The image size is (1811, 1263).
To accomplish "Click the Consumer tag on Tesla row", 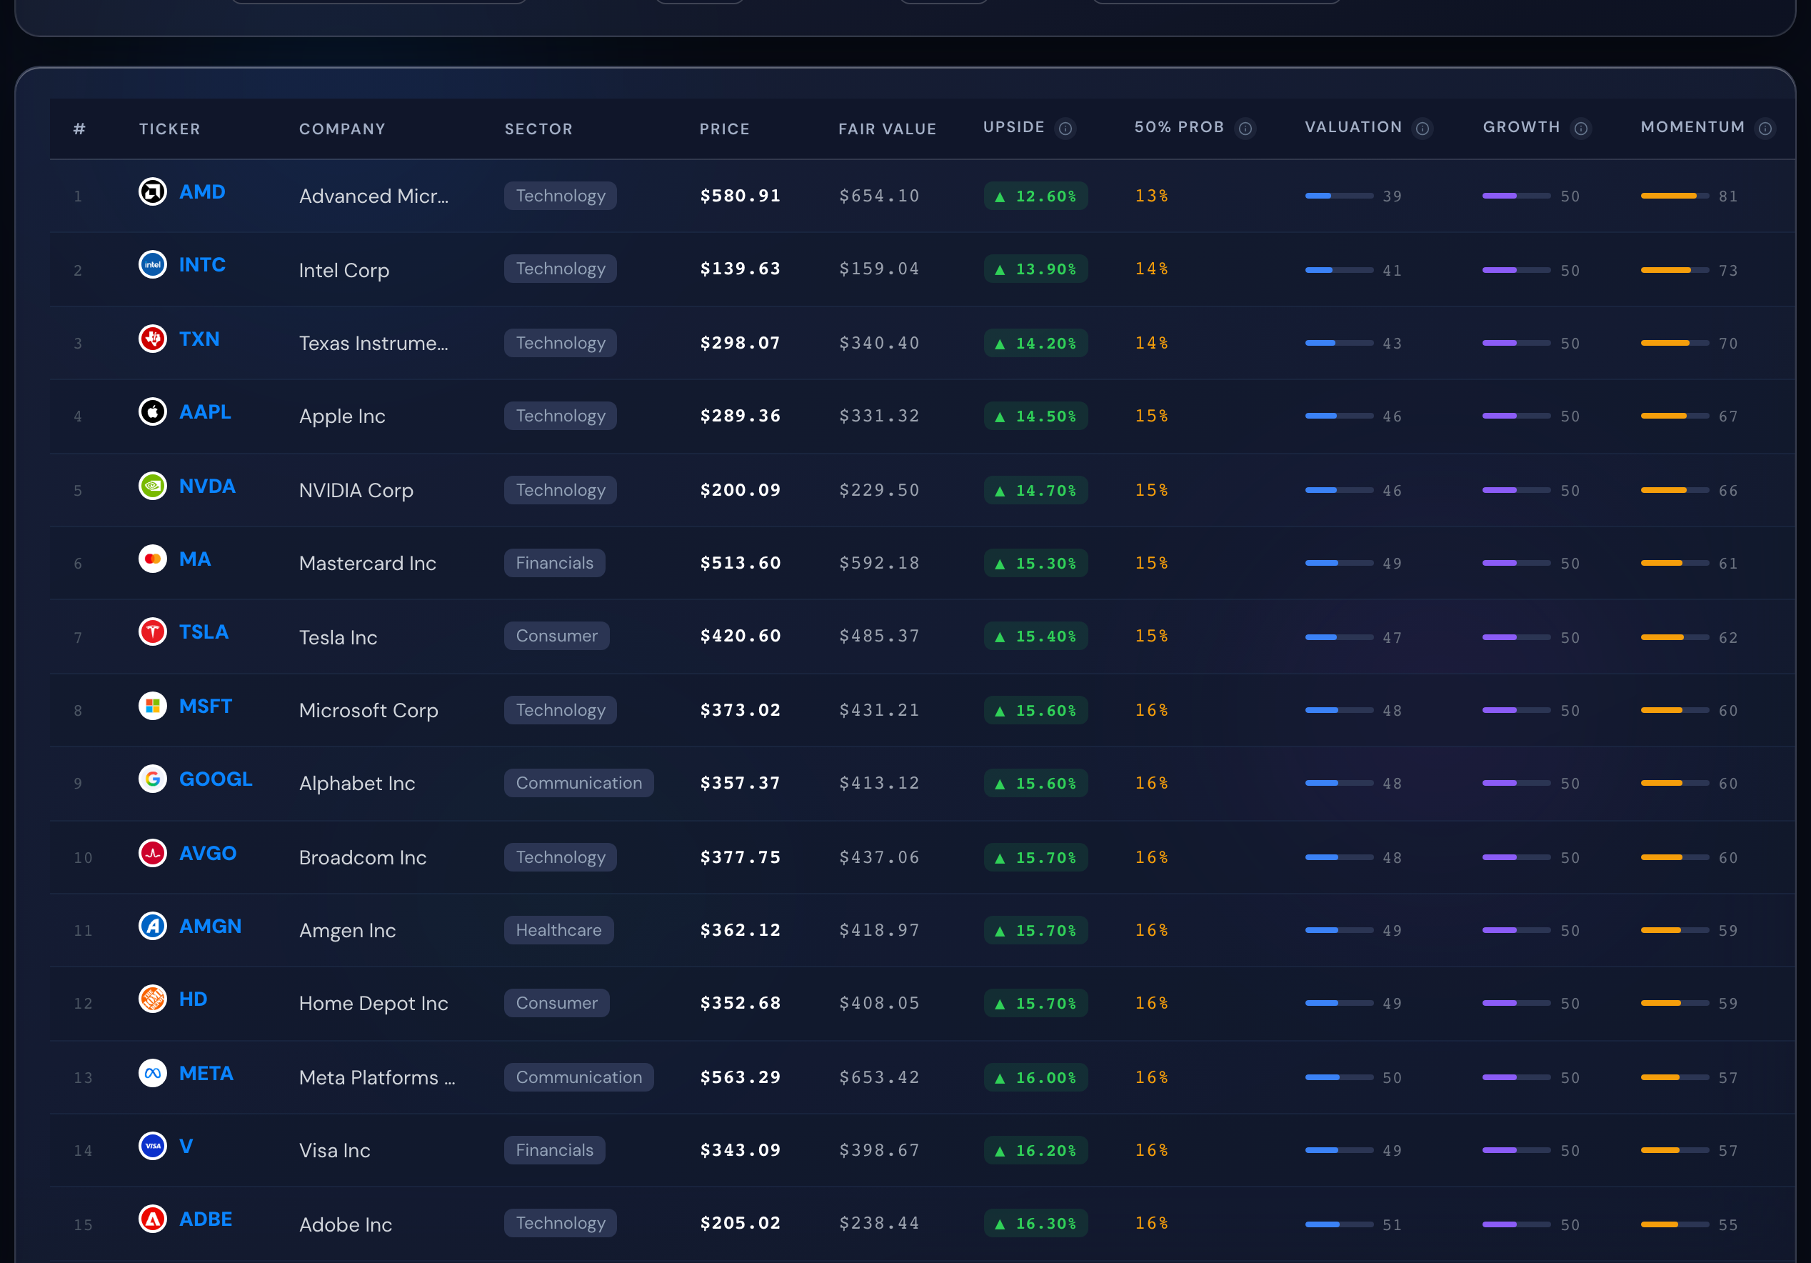I will tap(557, 636).
